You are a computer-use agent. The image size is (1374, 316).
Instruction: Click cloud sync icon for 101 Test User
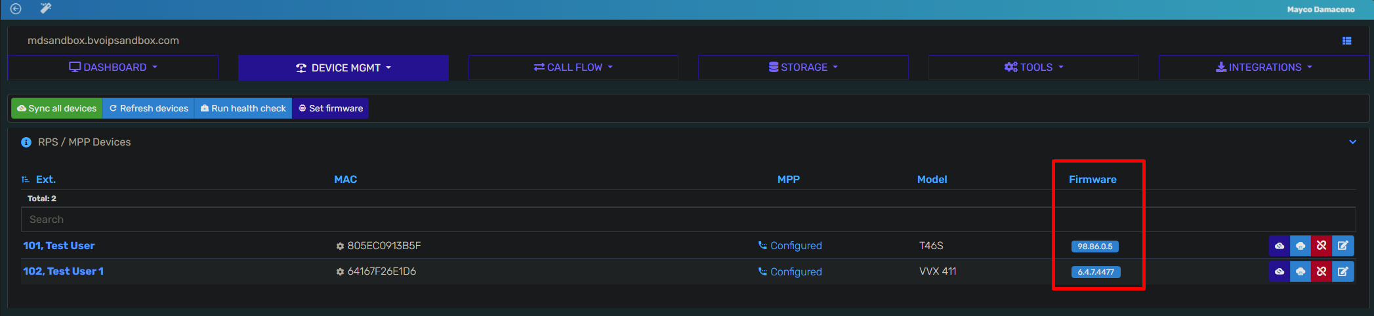(x=1280, y=246)
